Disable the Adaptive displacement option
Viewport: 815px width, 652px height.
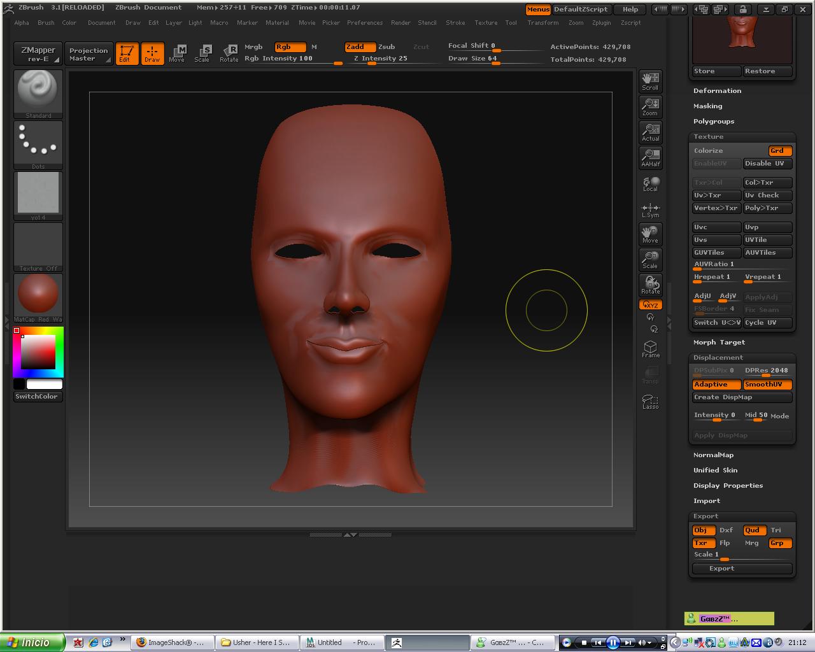716,385
